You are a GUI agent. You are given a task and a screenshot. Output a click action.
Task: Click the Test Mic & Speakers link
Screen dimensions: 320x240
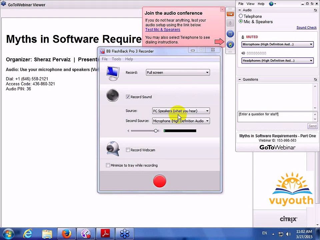tap(163, 30)
